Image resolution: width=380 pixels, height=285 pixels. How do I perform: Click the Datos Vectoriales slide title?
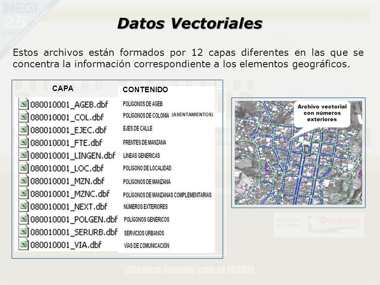click(x=190, y=23)
